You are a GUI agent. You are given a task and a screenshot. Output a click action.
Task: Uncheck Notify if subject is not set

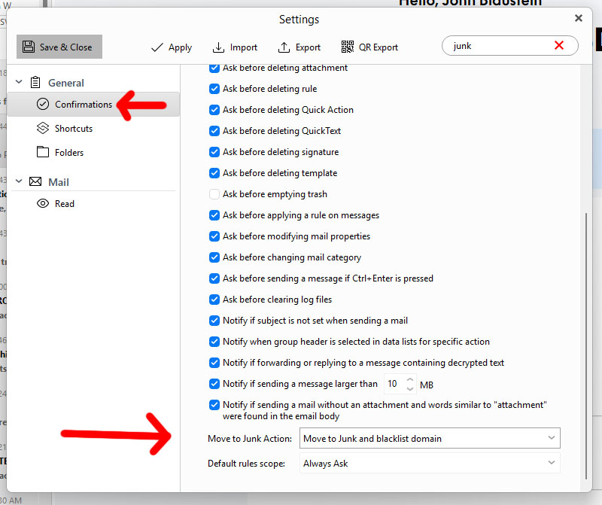pos(214,321)
